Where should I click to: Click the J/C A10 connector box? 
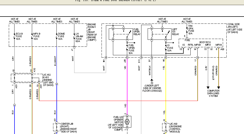click(166, 127)
